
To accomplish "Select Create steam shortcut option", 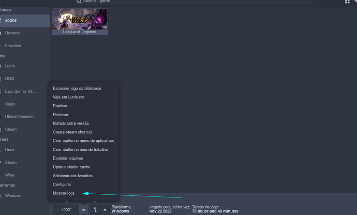I will pyautogui.click(x=72, y=132).
